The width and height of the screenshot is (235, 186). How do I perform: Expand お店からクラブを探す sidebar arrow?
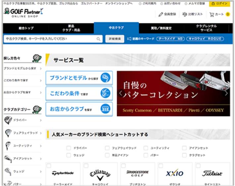(41, 93)
